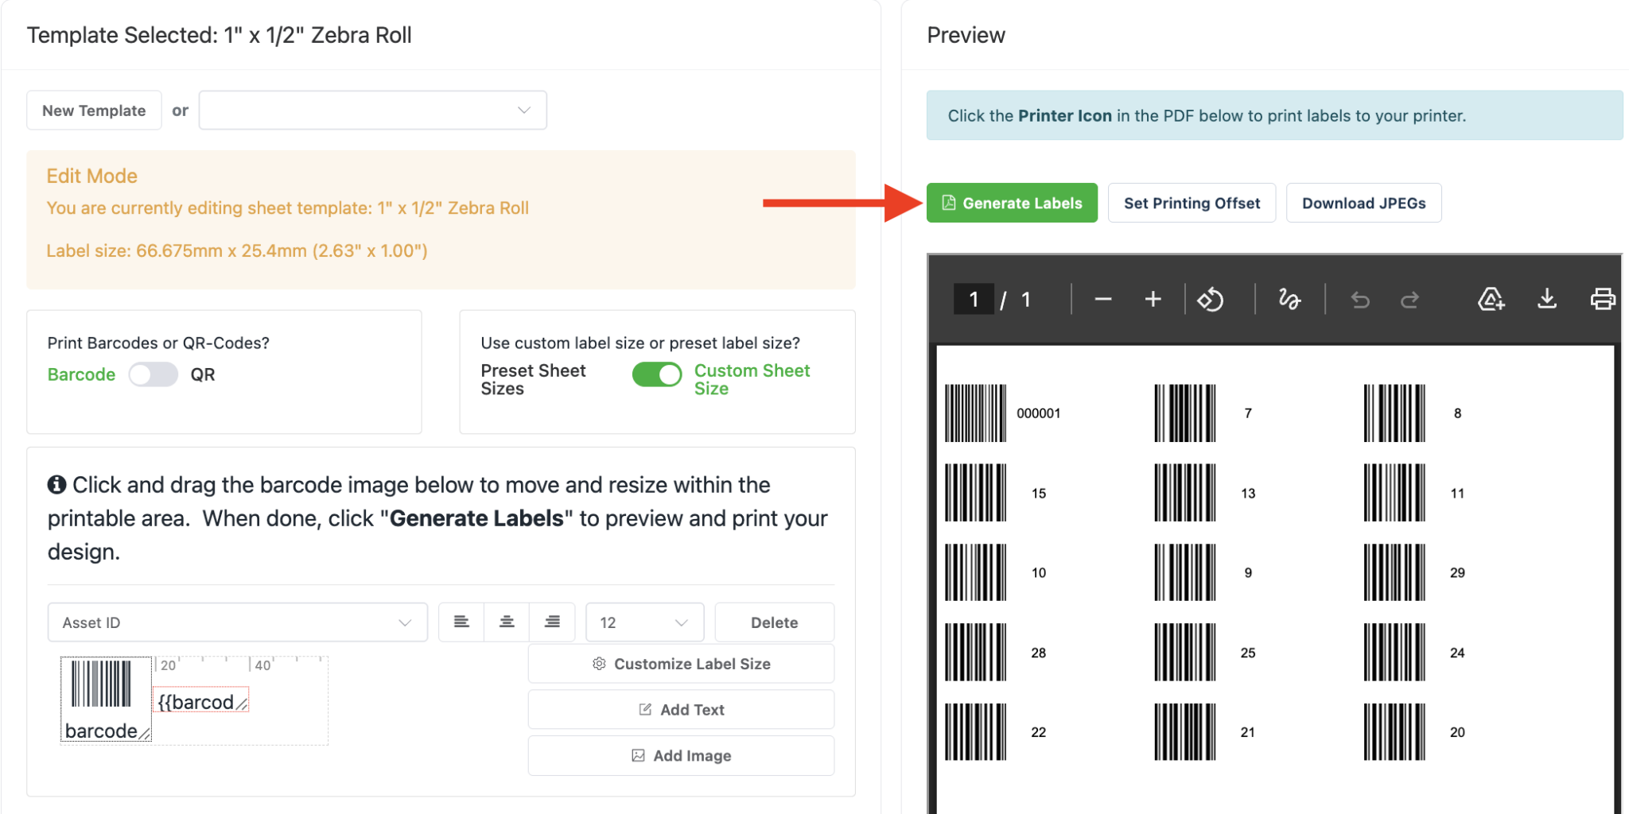Click the 'QR' label text
This screenshot has height=814, width=1629.
[x=203, y=374]
